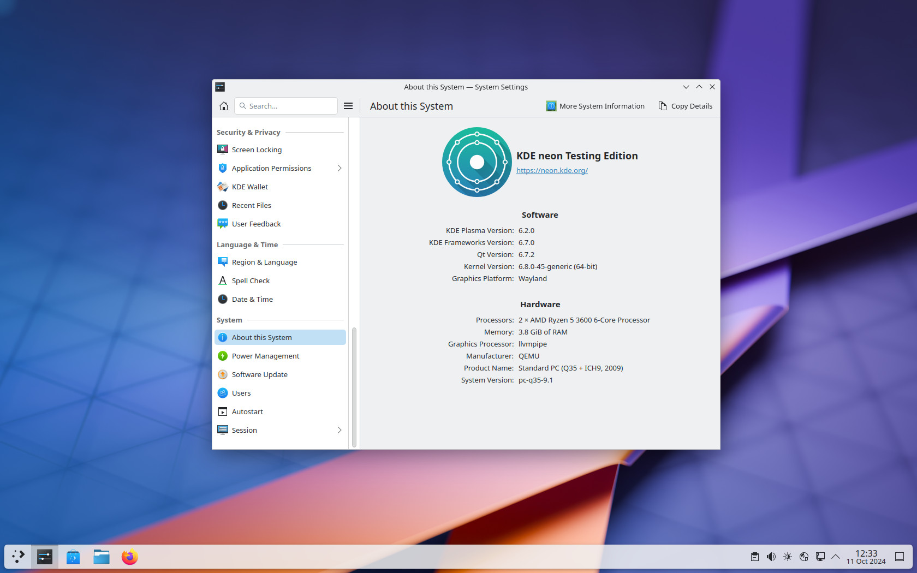This screenshot has height=573, width=917.
Task: Open the volume control tray icon
Action: [x=771, y=557]
